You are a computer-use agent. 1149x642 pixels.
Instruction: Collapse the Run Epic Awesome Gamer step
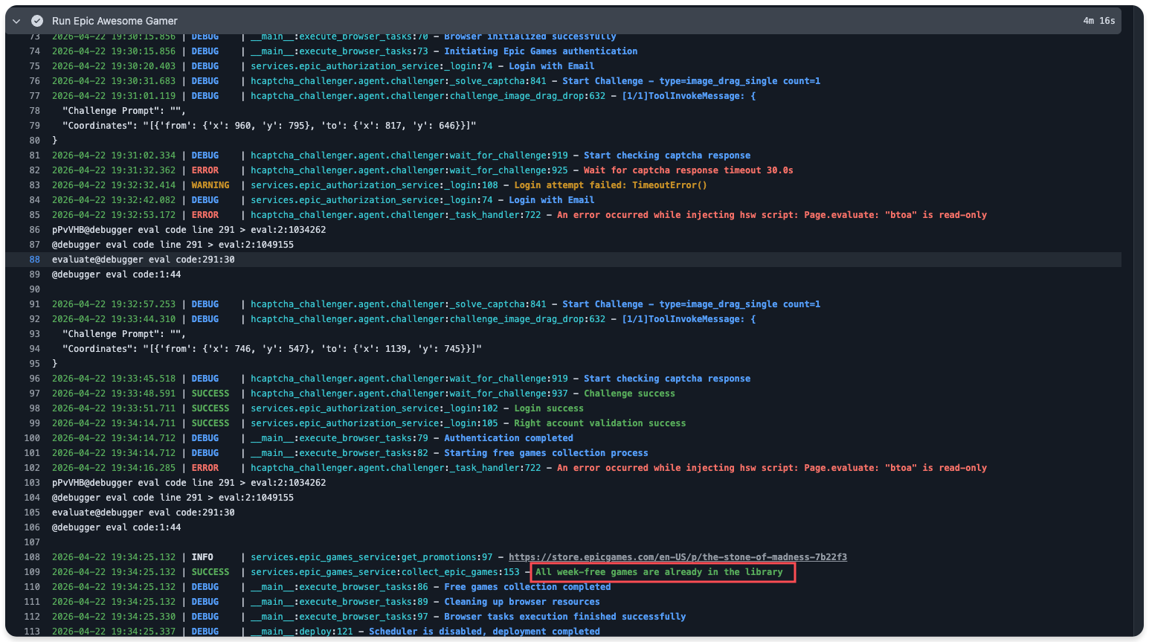[x=16, y=21]
